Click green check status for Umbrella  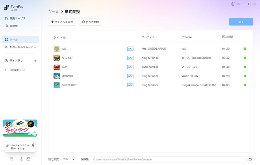[x=245, y=76]
